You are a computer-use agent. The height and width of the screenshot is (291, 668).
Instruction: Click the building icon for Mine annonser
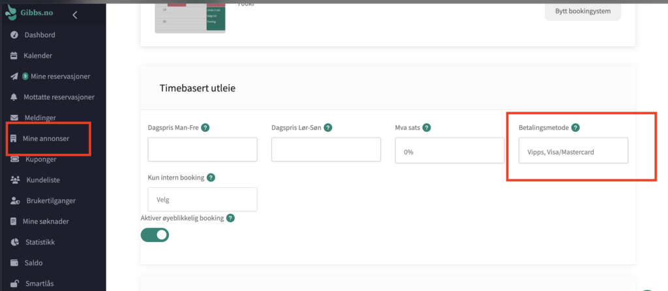(x=14, y=138)
